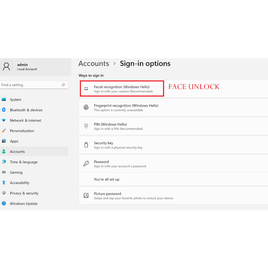Click the Accounts breadcrumb link
The image size is (268, 268).
point(94,64)
